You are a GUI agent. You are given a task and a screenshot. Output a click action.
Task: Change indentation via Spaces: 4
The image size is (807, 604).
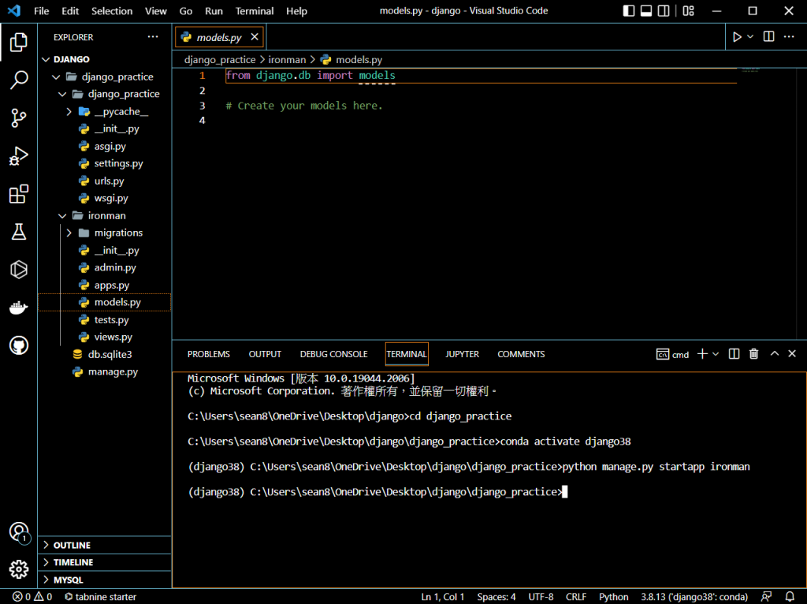click(496, 596)
